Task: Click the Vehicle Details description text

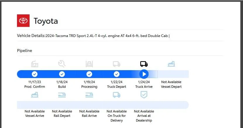Action: pos(93,36)
